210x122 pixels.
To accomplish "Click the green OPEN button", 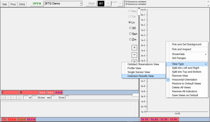I will tap(37, 4).
